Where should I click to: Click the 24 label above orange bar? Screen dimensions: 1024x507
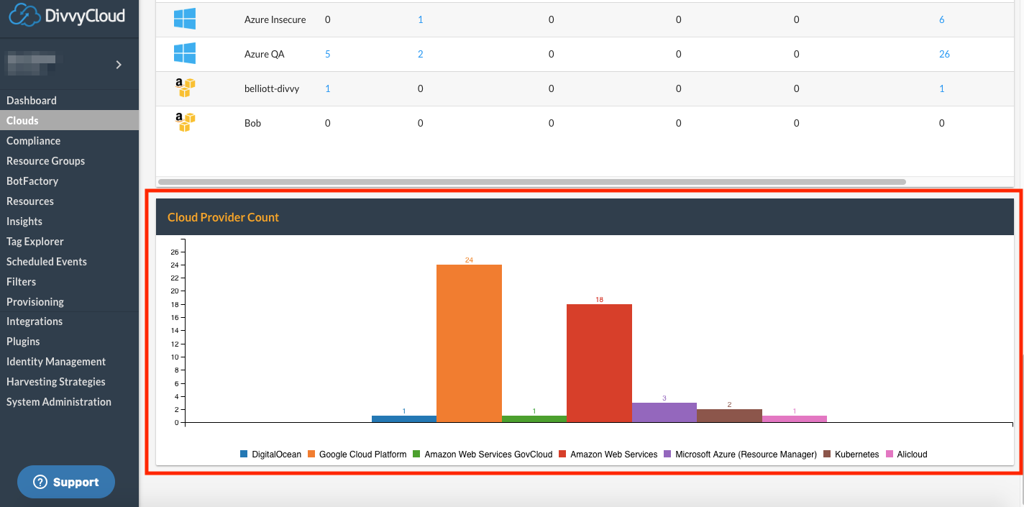(x=469, y=260)
